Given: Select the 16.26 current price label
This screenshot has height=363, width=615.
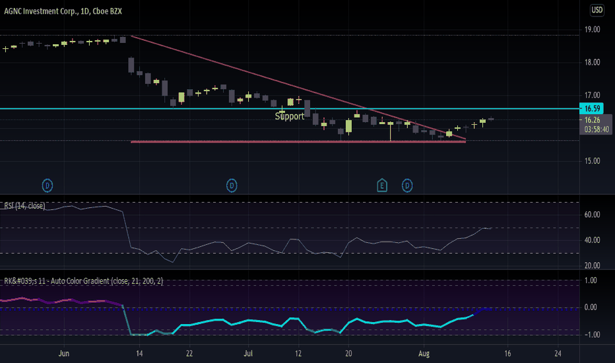Looking at the screenshot, I should [593, 120].
